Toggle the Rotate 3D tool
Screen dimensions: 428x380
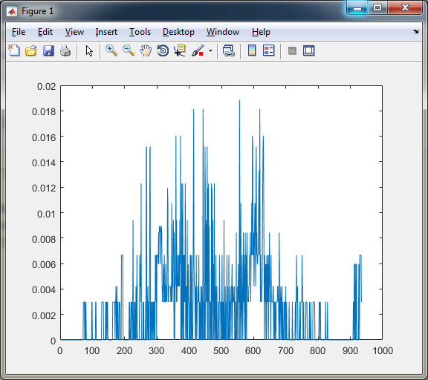pos(163,50)
